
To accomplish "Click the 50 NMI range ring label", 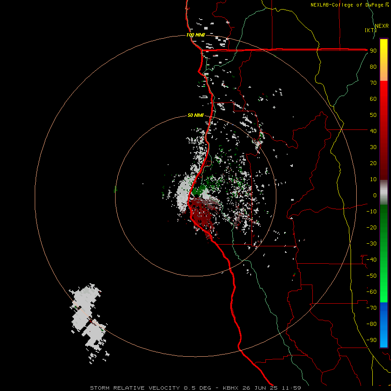I will [x=195, y=115].
